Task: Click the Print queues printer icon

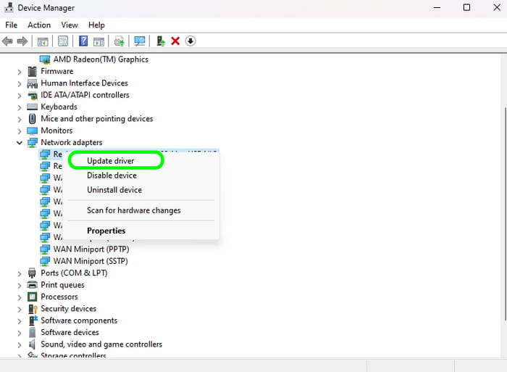Action: tap(32, 285)
